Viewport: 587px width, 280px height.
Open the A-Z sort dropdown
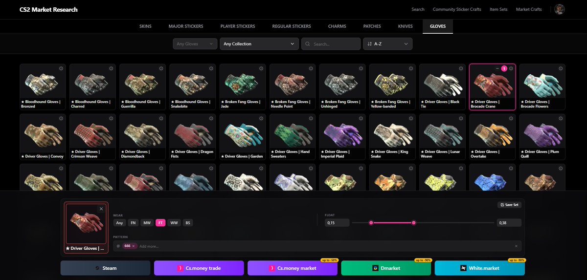tap(387, 44)
